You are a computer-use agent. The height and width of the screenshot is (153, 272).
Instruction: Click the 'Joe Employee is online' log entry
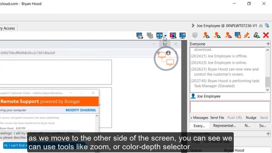[x=218, y=62]
